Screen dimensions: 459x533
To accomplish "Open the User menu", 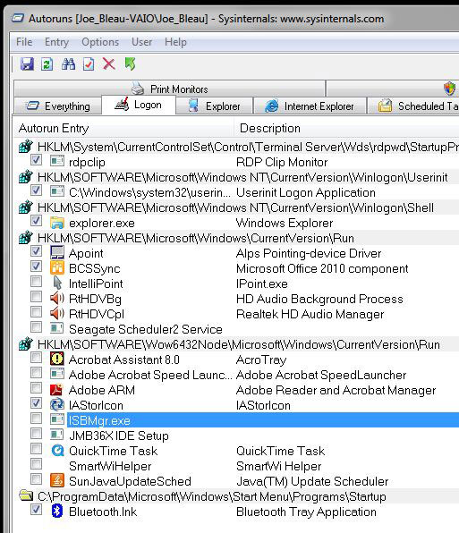I will (141, 42).
